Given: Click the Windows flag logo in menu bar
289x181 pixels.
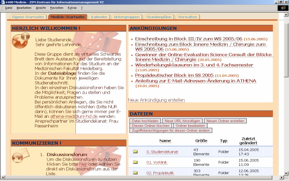Looking at the screenshot, I should pos(283,8).
